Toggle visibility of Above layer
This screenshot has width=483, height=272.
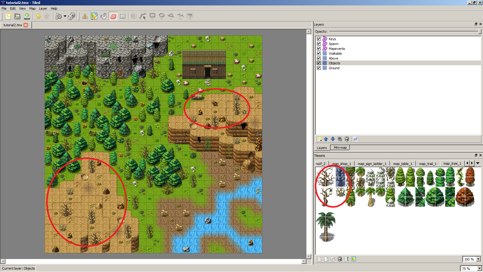pos(319,58)
